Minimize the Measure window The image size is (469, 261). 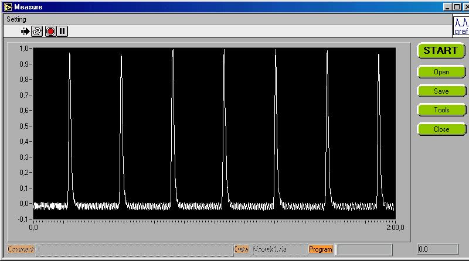tap(447, 7)
